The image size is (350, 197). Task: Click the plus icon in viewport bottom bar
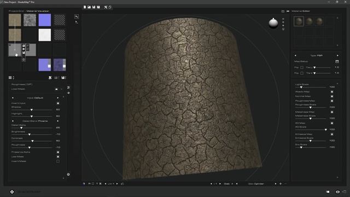(x=281, y=184)
